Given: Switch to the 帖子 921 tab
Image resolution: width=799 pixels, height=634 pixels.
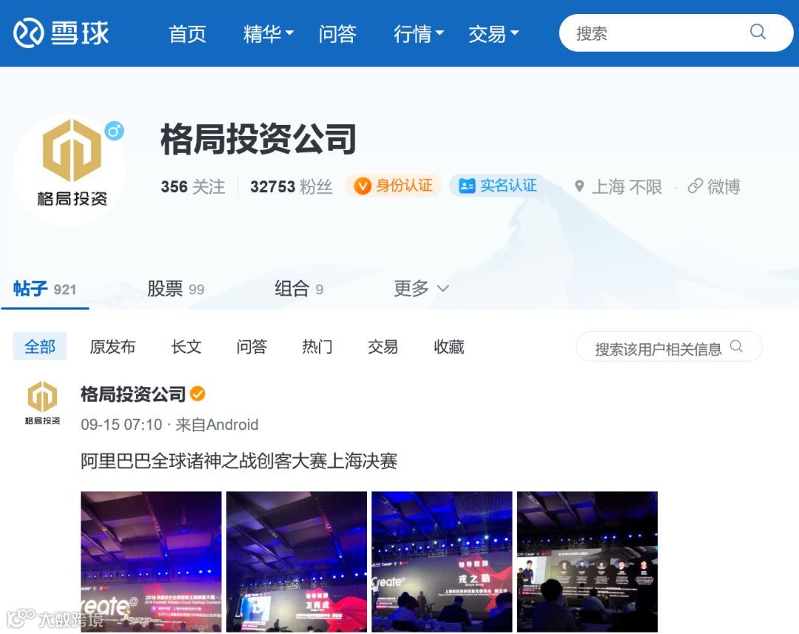Looking at the screenshot, I should pyautogui.click(x=45, y=289).
